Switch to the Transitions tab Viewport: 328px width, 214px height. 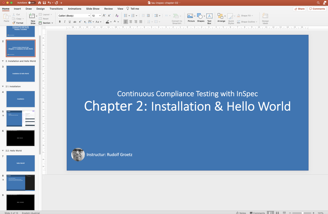[56, 9]
